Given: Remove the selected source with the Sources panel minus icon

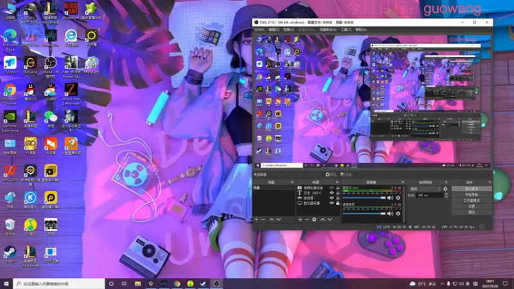Looking at the screenshot, I should point(307,219).
